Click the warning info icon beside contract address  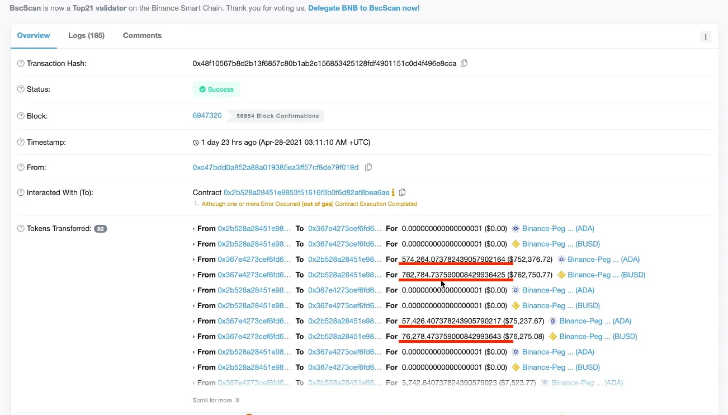click(393, 192)
